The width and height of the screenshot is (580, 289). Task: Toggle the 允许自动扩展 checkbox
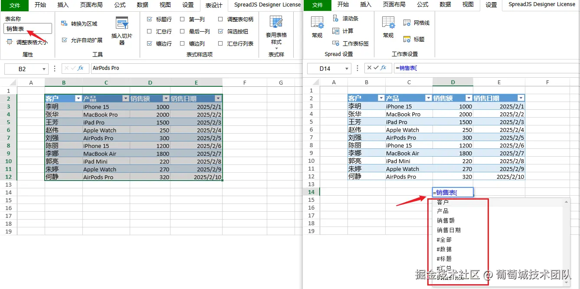click(x=65, y=40)
